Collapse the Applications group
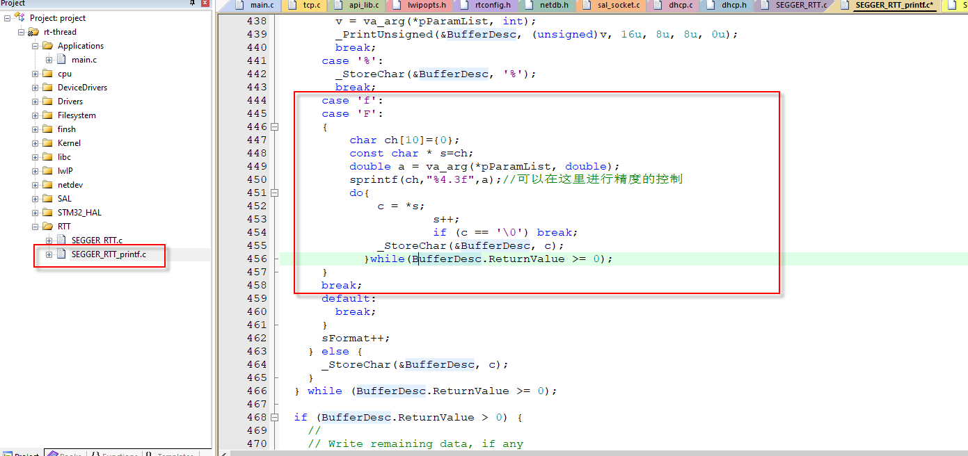The image size is (968, 456). [x=35, y=46]
